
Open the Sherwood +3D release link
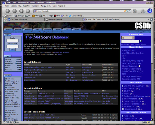30,78
